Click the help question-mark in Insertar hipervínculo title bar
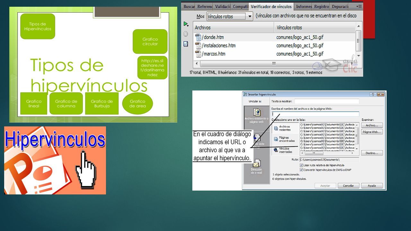Viewport: 411px width, 231px height. click(372, 94)
